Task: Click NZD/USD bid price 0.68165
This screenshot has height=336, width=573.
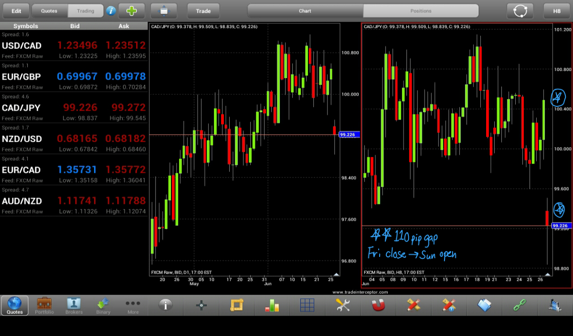Action: pyautogui.click(x=77, y=139)
